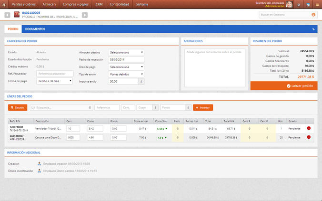Open the Forma de pago dropdown
Screen dimensions: 322x201
(x=54, y=81)
